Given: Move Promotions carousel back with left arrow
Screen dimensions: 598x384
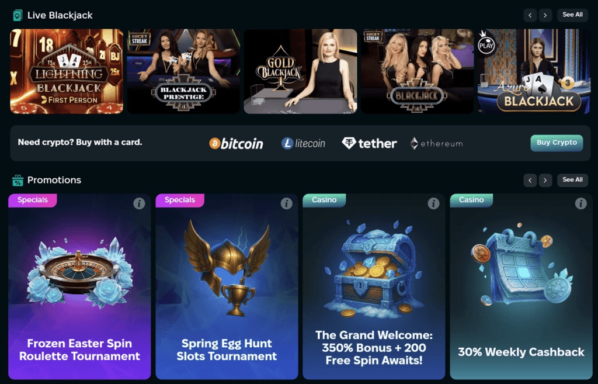Looking at the screenshot, I should coord(530,180).
